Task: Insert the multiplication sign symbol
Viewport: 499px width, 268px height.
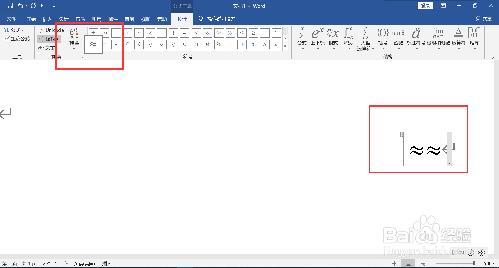Action: point(150,33)
